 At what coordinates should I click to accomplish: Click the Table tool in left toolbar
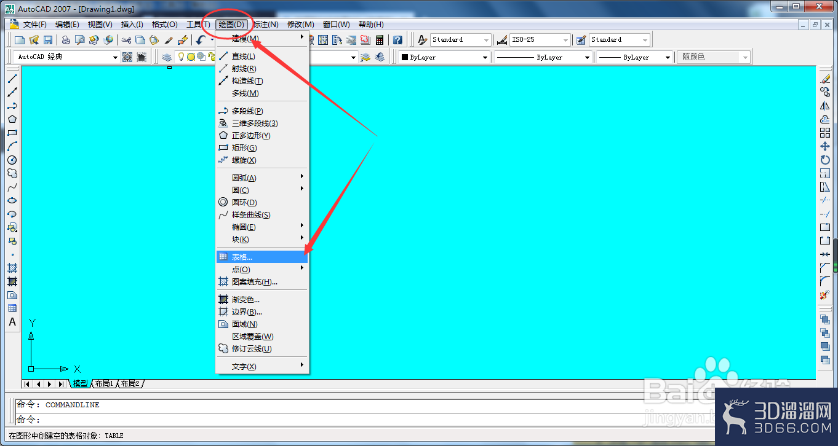pos(12,308)
